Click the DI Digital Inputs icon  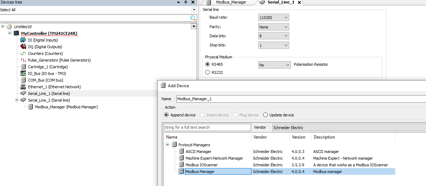tap(23, 40)
